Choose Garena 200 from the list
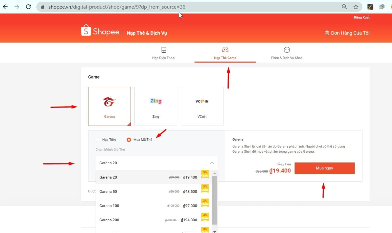 pos(154,220)
